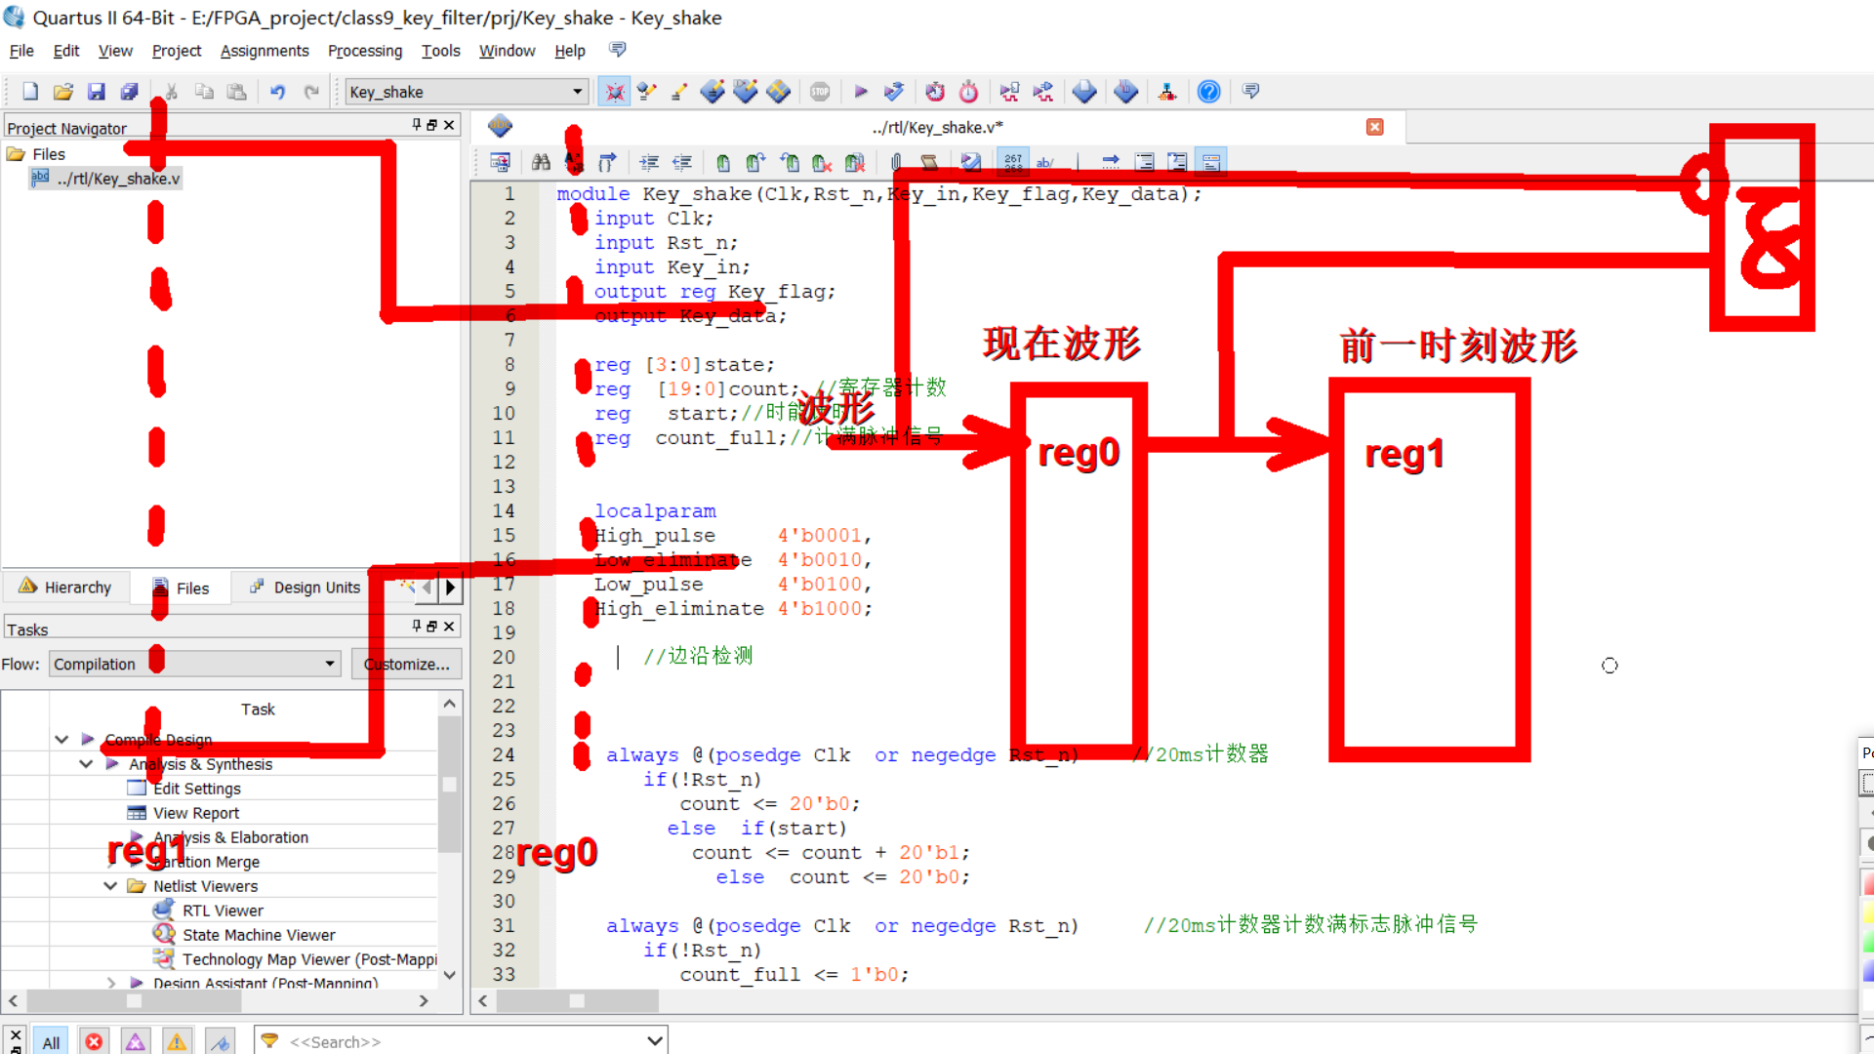This screenshot has height=1054, width=1874.
Task: Toggle the flagged messages filter
Action: [221, 1042]
